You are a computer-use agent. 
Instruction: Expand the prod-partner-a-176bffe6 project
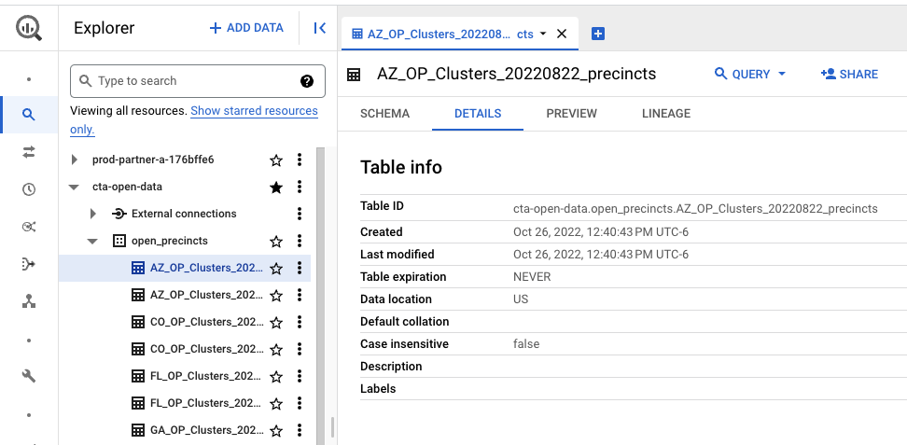pyautogui.click(x=74, y=160)
